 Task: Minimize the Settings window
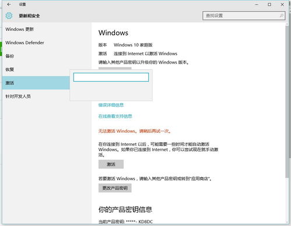(x=257, y=4)
